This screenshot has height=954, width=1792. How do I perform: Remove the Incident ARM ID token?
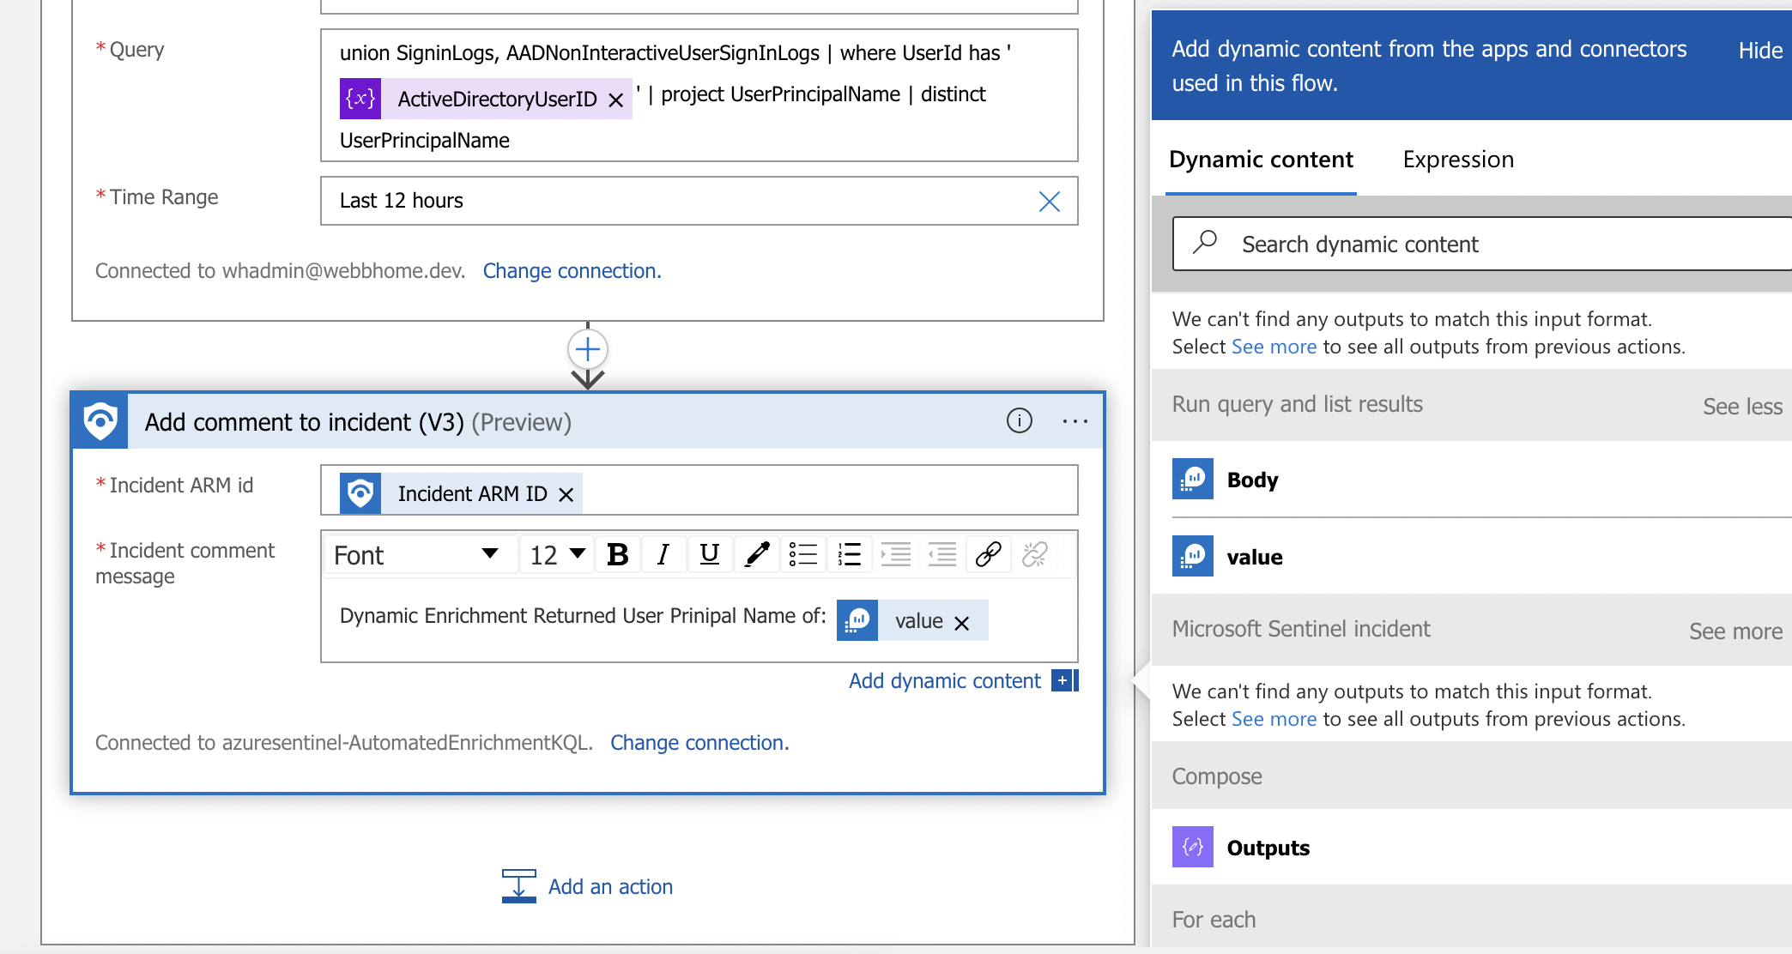566,495
